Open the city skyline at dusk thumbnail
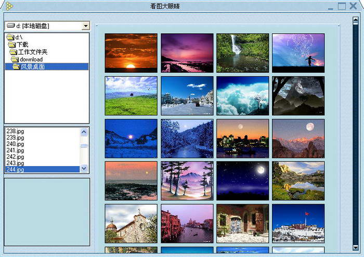The width and height of the screenshot is (364, 257). pos(242,138)
